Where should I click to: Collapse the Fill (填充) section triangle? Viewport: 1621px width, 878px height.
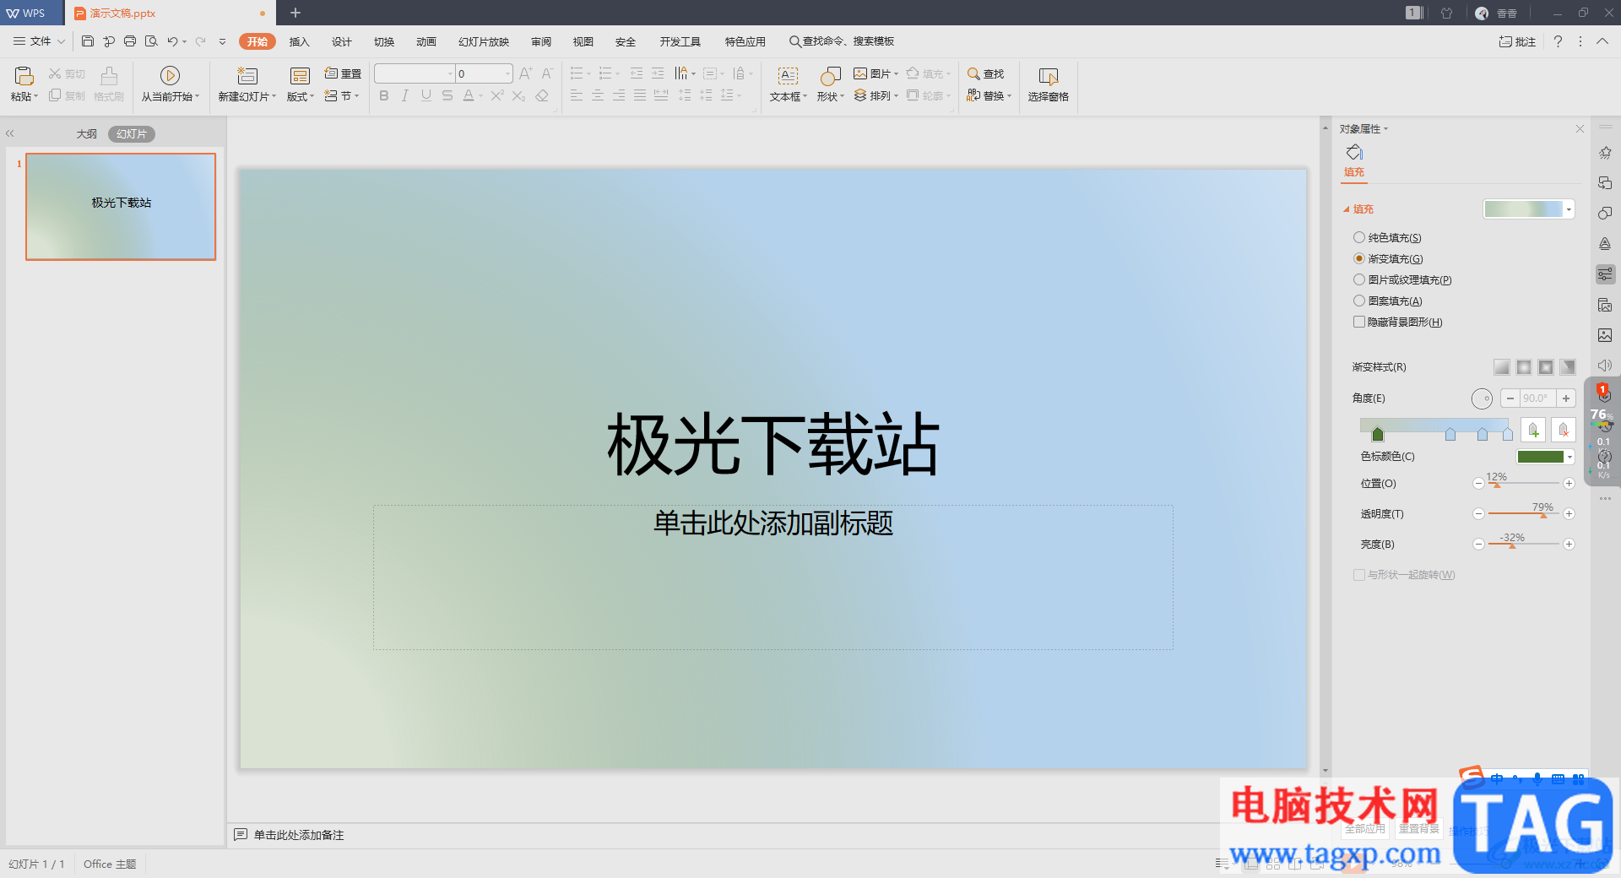[x=1347, y=209]
